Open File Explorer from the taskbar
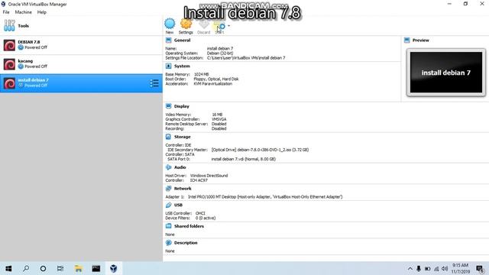Image resolution: width=489 pixels, height=275 pixels. [x=78, y=268]
